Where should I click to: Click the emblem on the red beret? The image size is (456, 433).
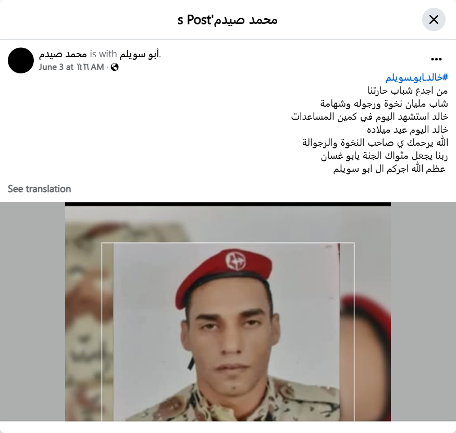click(x=236, y=260)
